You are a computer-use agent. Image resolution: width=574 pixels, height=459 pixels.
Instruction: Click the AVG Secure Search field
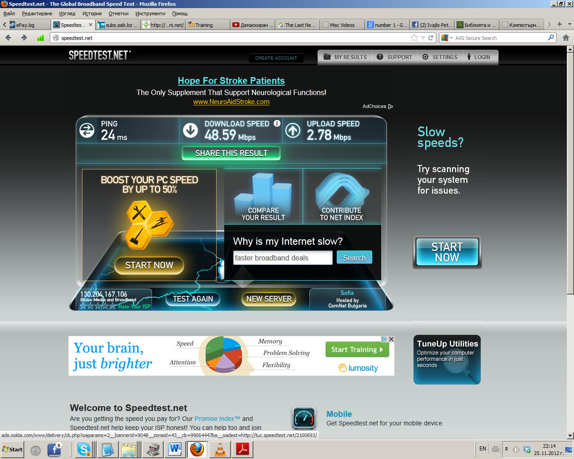[500, 38]
